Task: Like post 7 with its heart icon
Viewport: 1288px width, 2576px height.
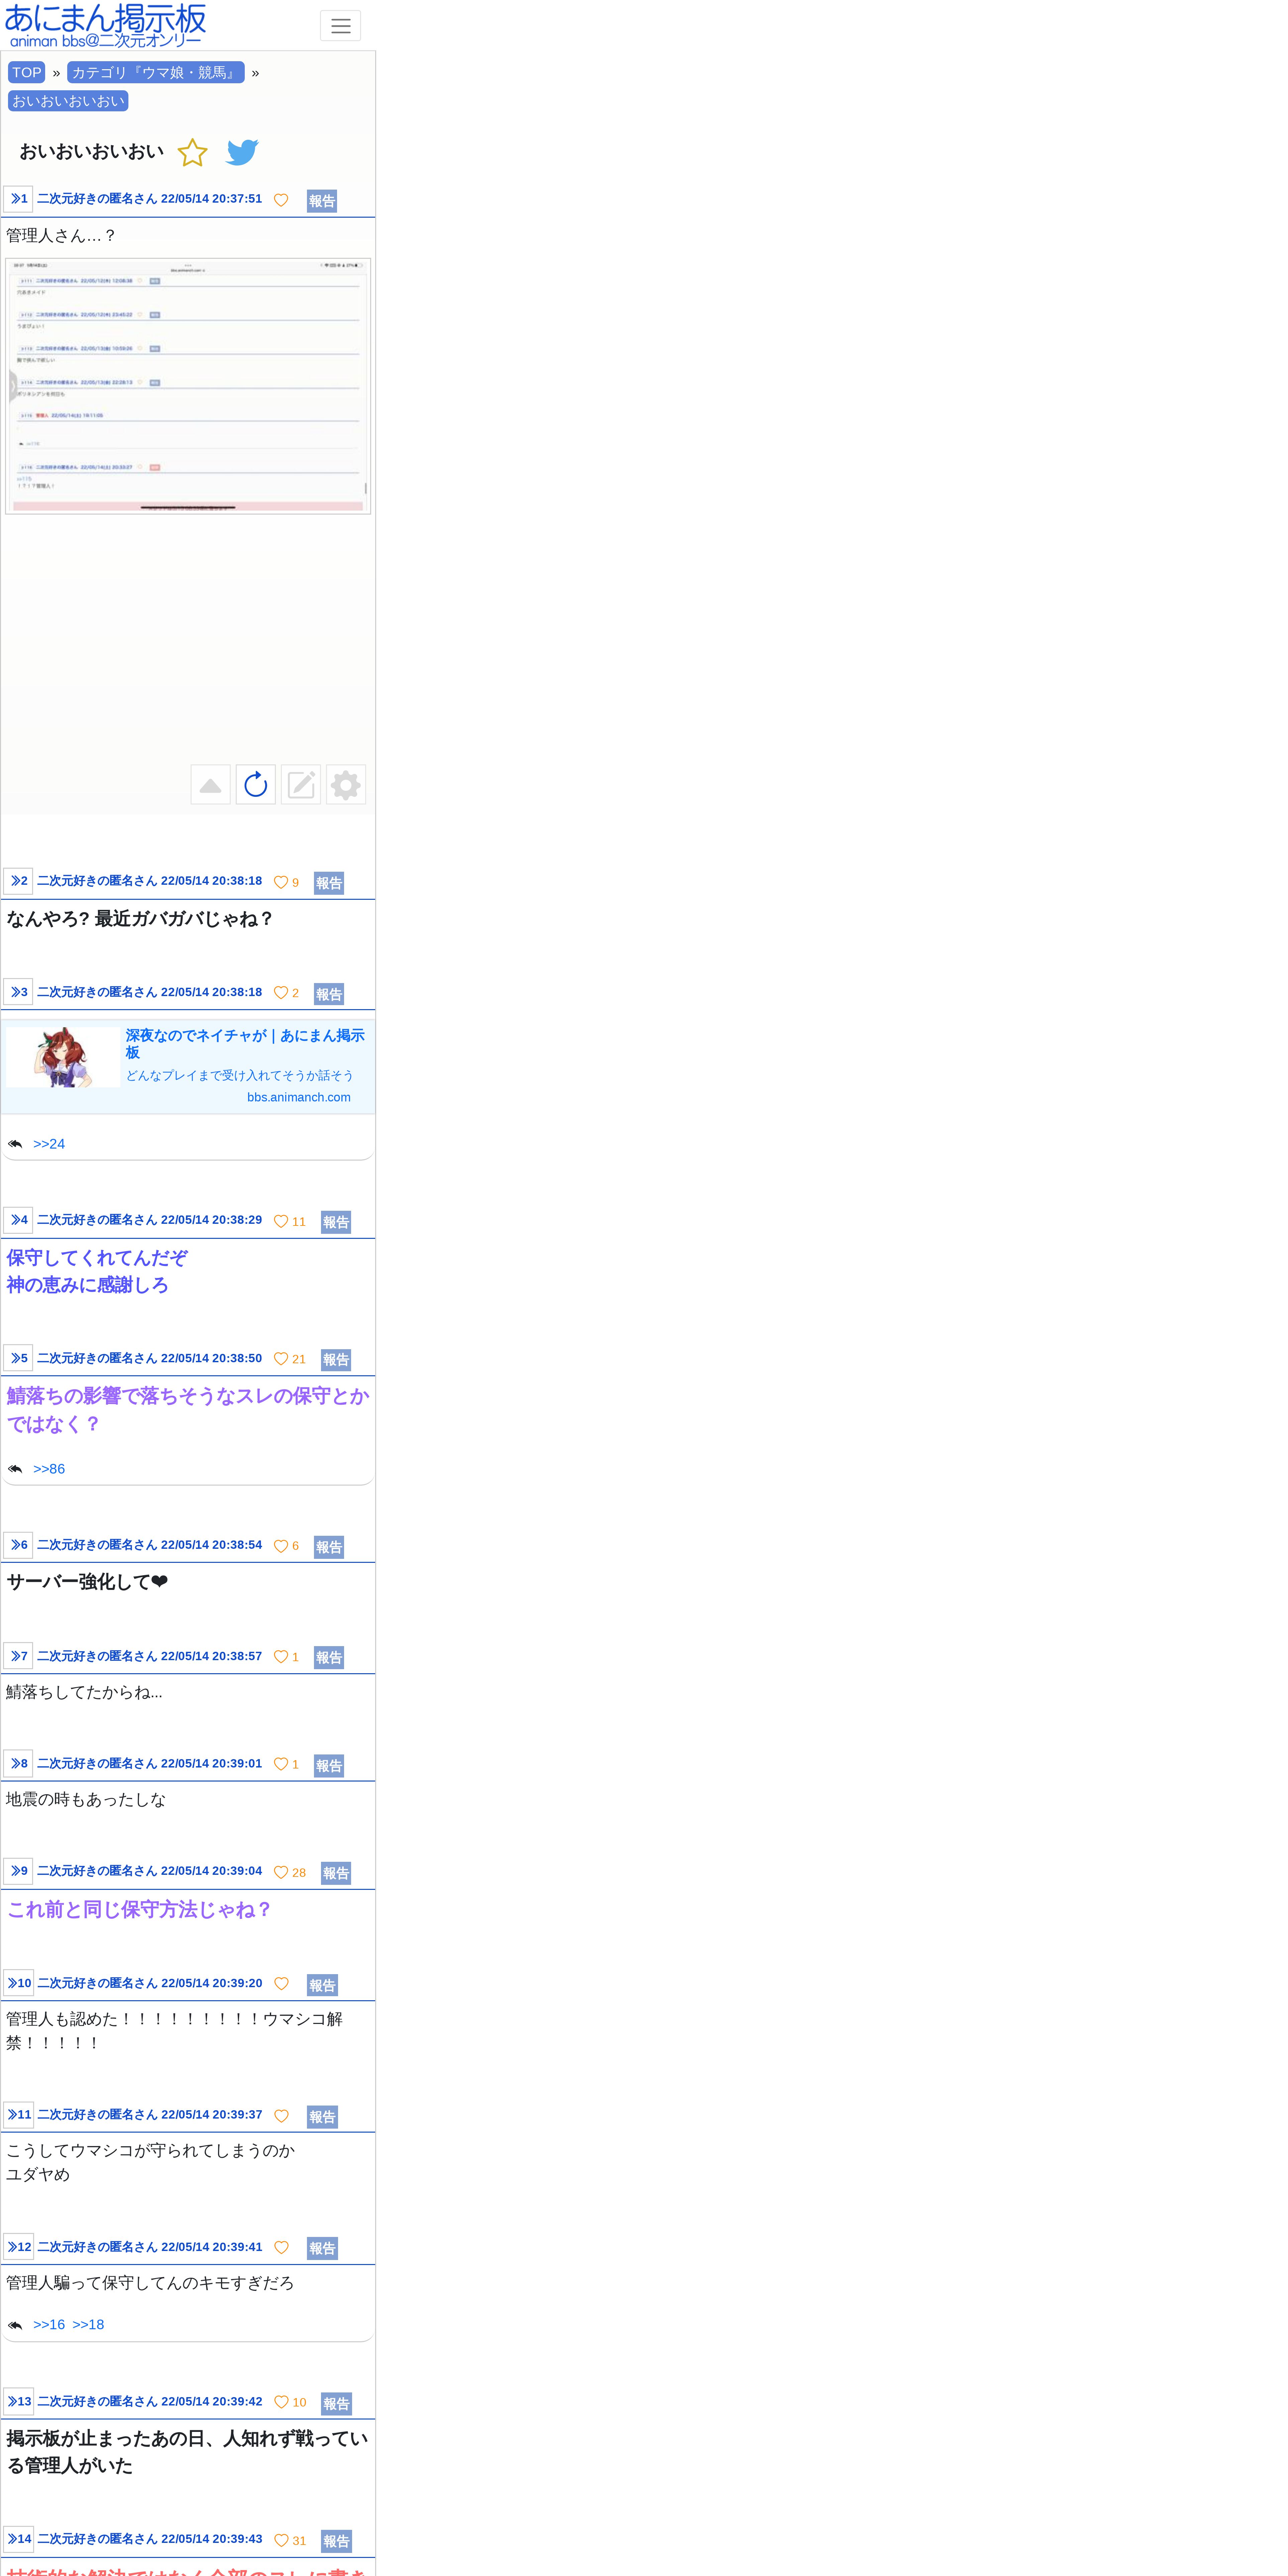Action: pos(281,1657)
